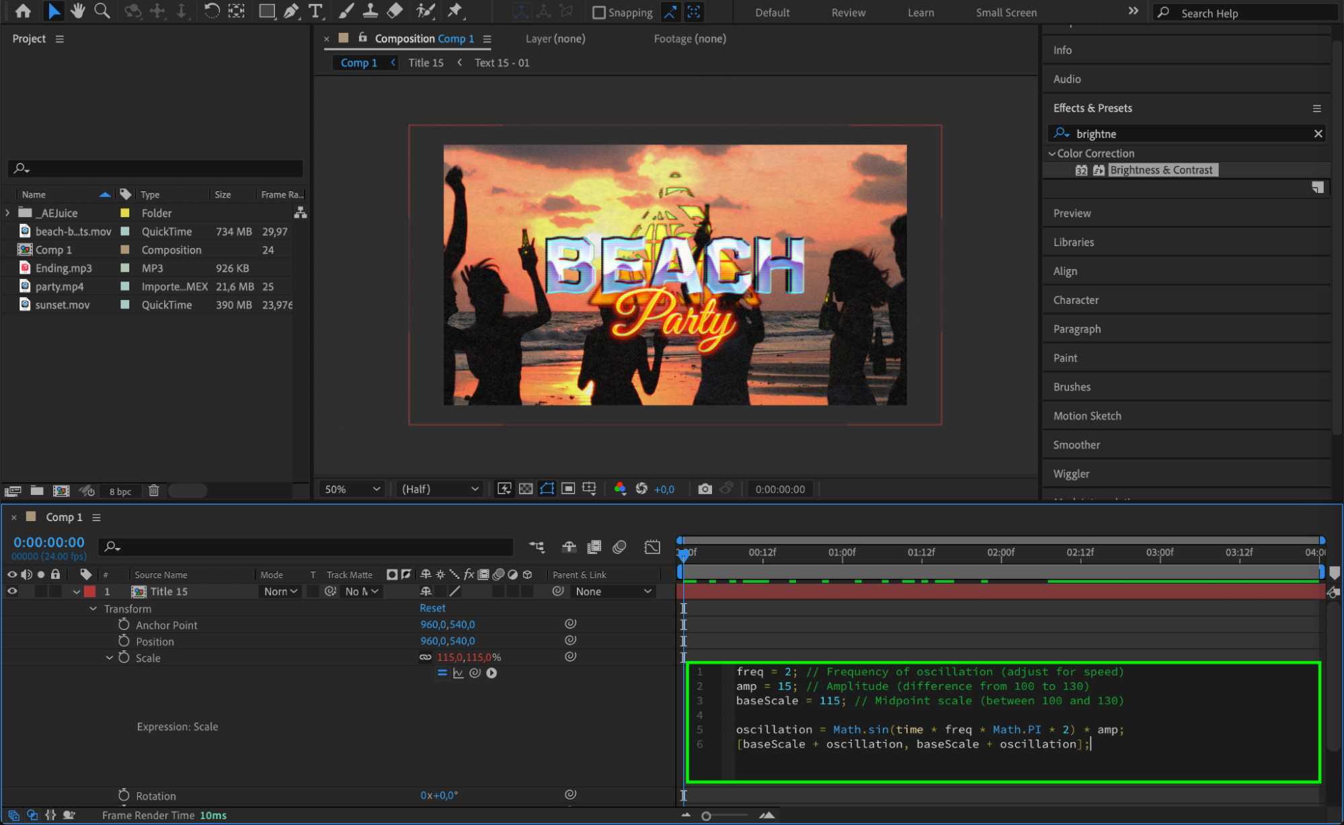Select the Pen tool

(x=291, y=11)
